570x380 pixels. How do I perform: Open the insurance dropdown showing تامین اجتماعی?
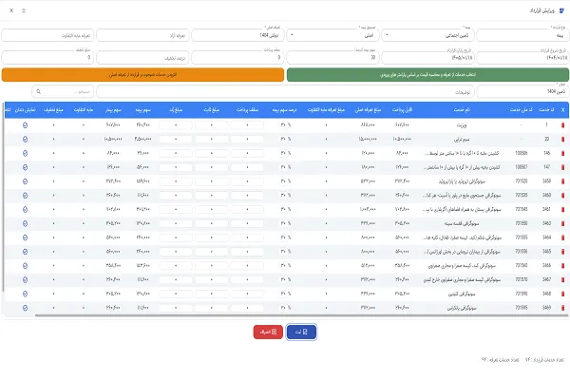(x=427, y=35)
